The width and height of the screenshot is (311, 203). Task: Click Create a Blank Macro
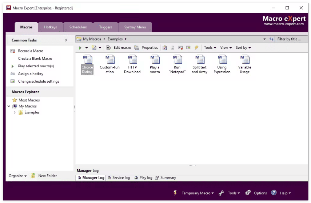35,58
